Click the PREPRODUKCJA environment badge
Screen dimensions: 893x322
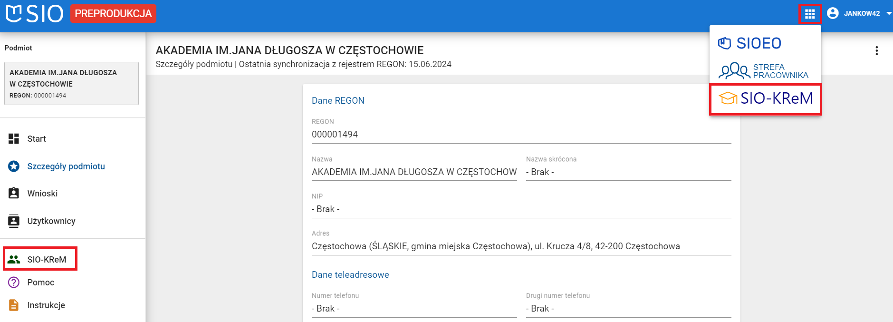click(x=113, y=14)
